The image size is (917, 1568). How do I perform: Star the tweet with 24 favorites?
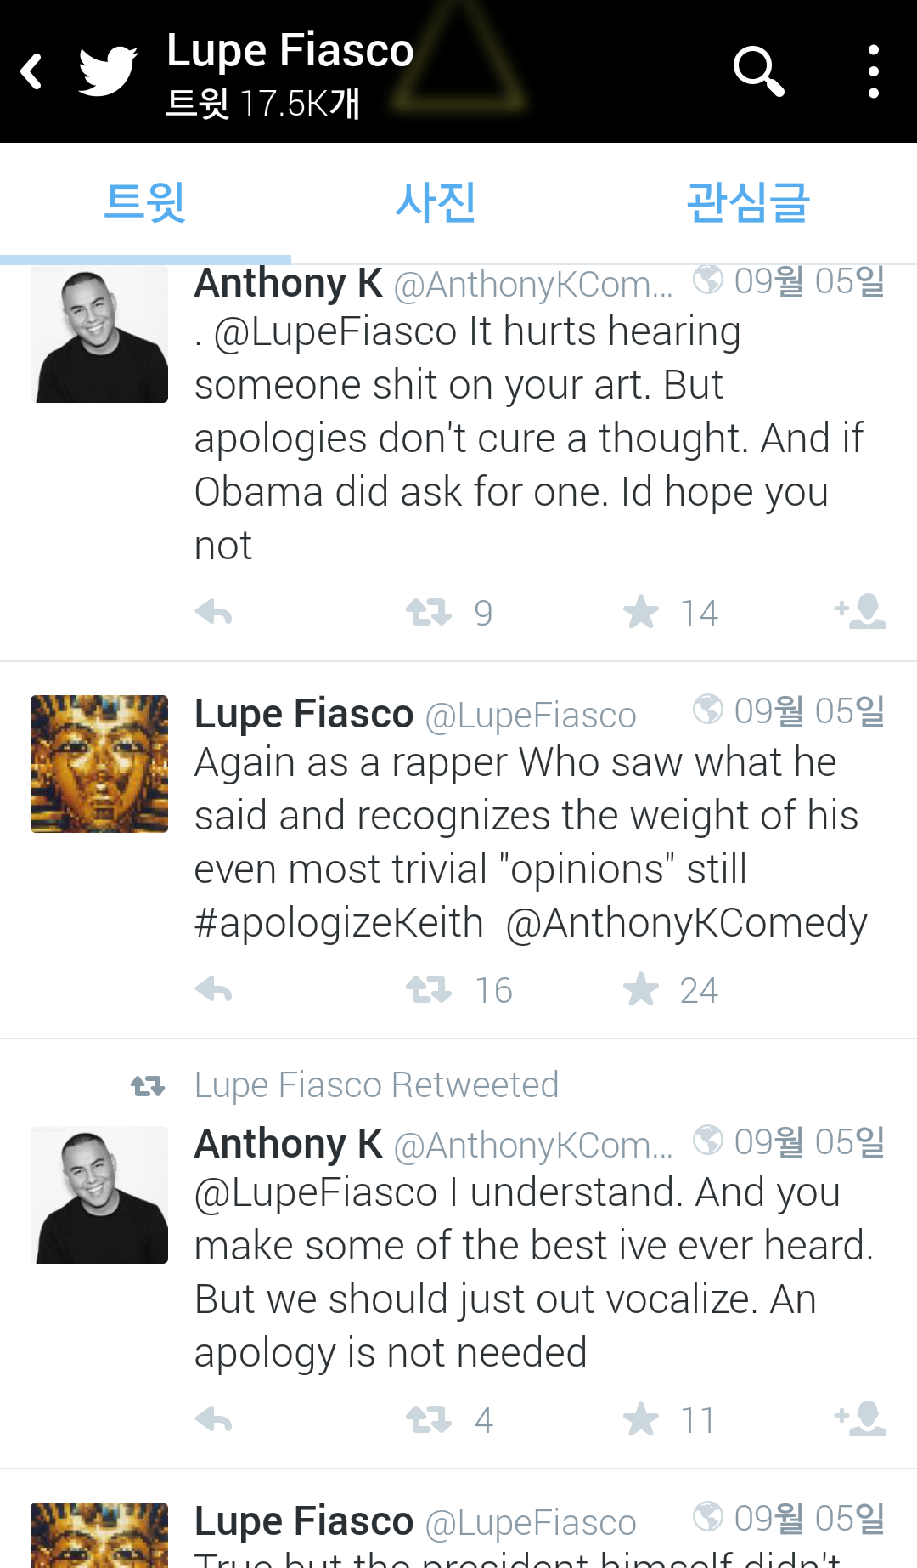click(x=641, y=989)
